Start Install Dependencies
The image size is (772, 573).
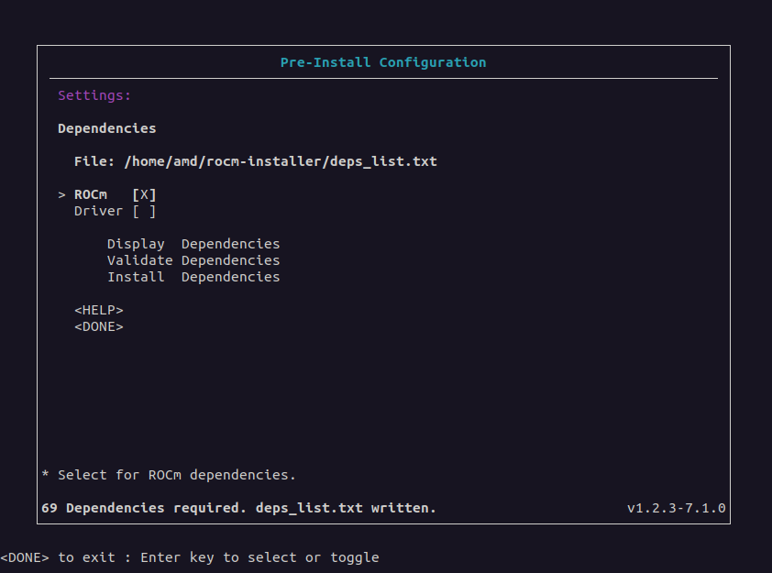coord(193,277)
